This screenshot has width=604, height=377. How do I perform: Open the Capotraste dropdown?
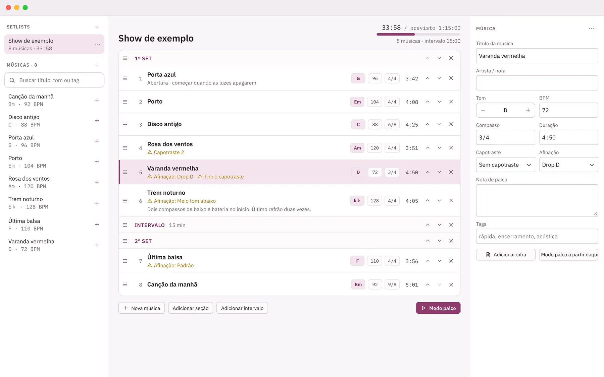click(x=505, y=165)
